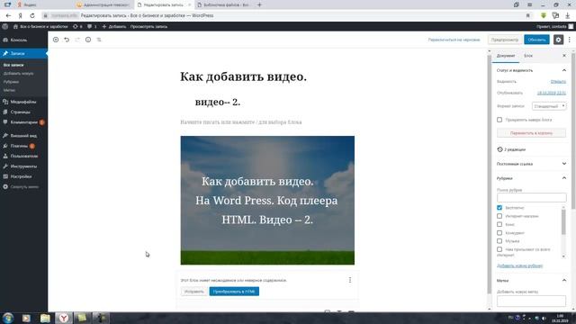Show the content structure info icon

click(x=88, y=40)
